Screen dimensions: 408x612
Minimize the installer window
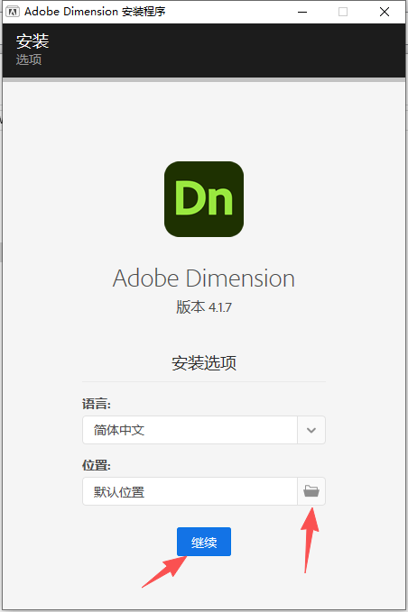(302, 12)
